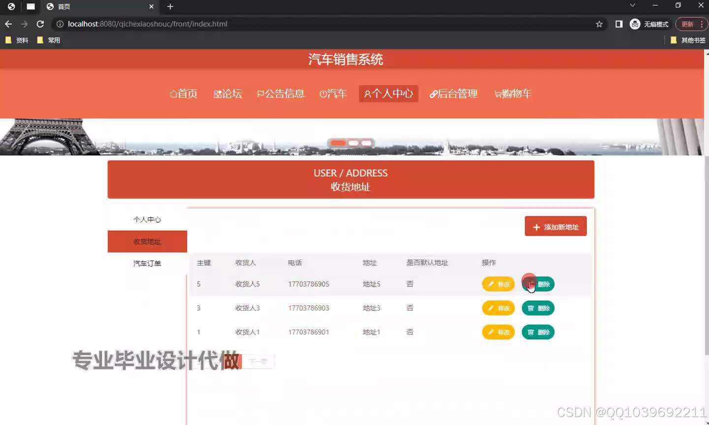Click the 汽车销售系统 site title

tap(346, 60)
